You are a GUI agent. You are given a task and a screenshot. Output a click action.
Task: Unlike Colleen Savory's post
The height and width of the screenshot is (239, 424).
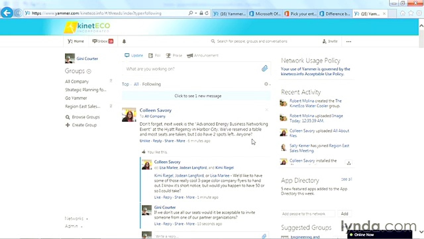coord(145,141)
